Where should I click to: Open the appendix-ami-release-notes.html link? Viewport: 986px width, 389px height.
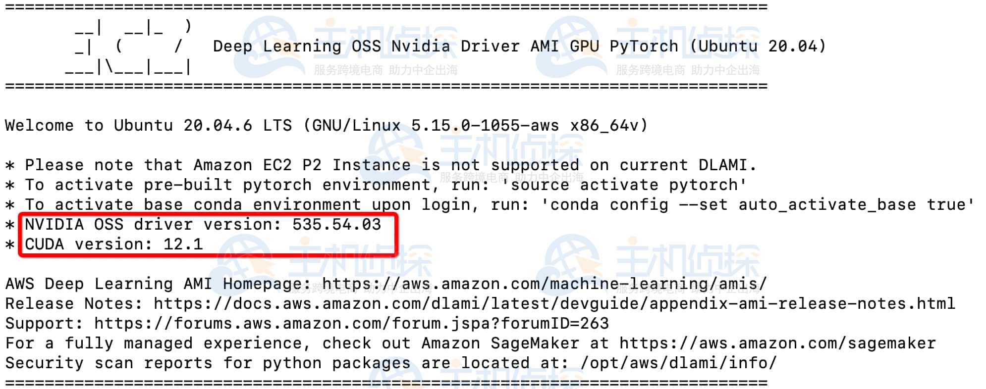click(554, 304)
